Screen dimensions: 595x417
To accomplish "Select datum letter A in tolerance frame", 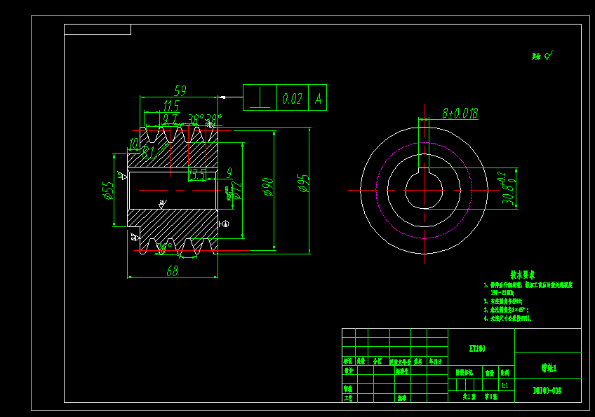I will (318, 98).
